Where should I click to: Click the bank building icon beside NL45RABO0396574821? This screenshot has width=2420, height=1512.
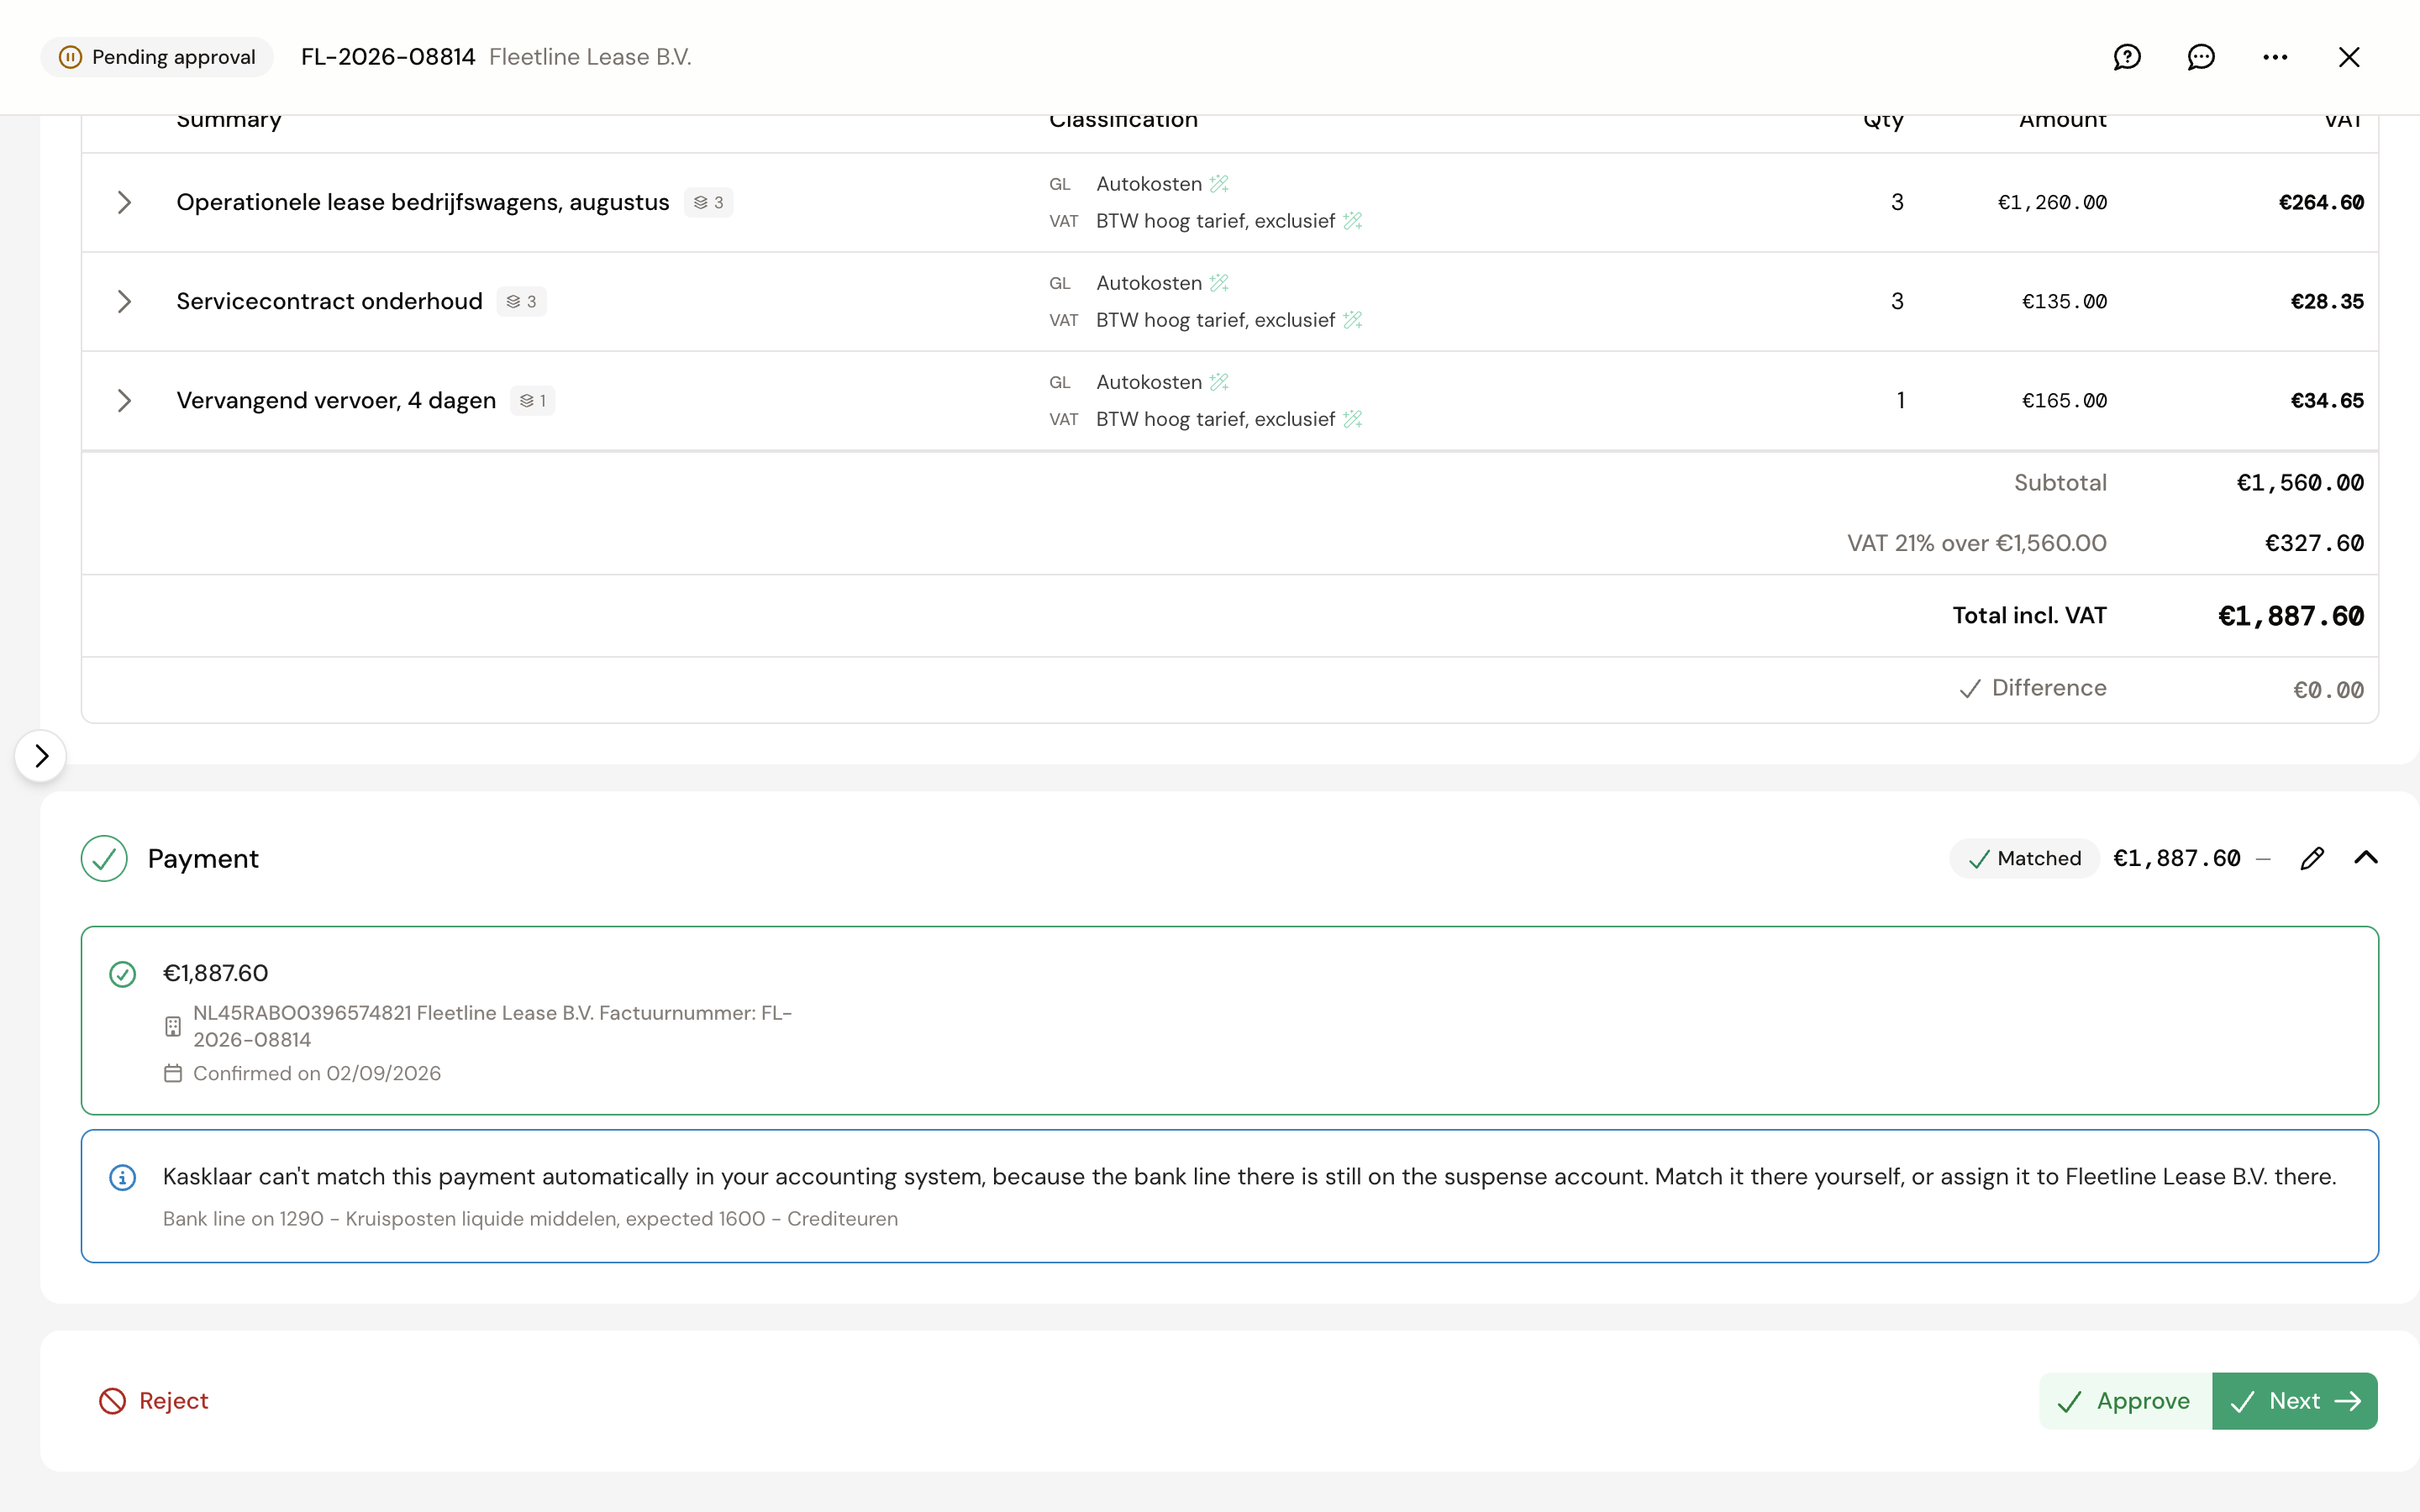pos(173,1026)
